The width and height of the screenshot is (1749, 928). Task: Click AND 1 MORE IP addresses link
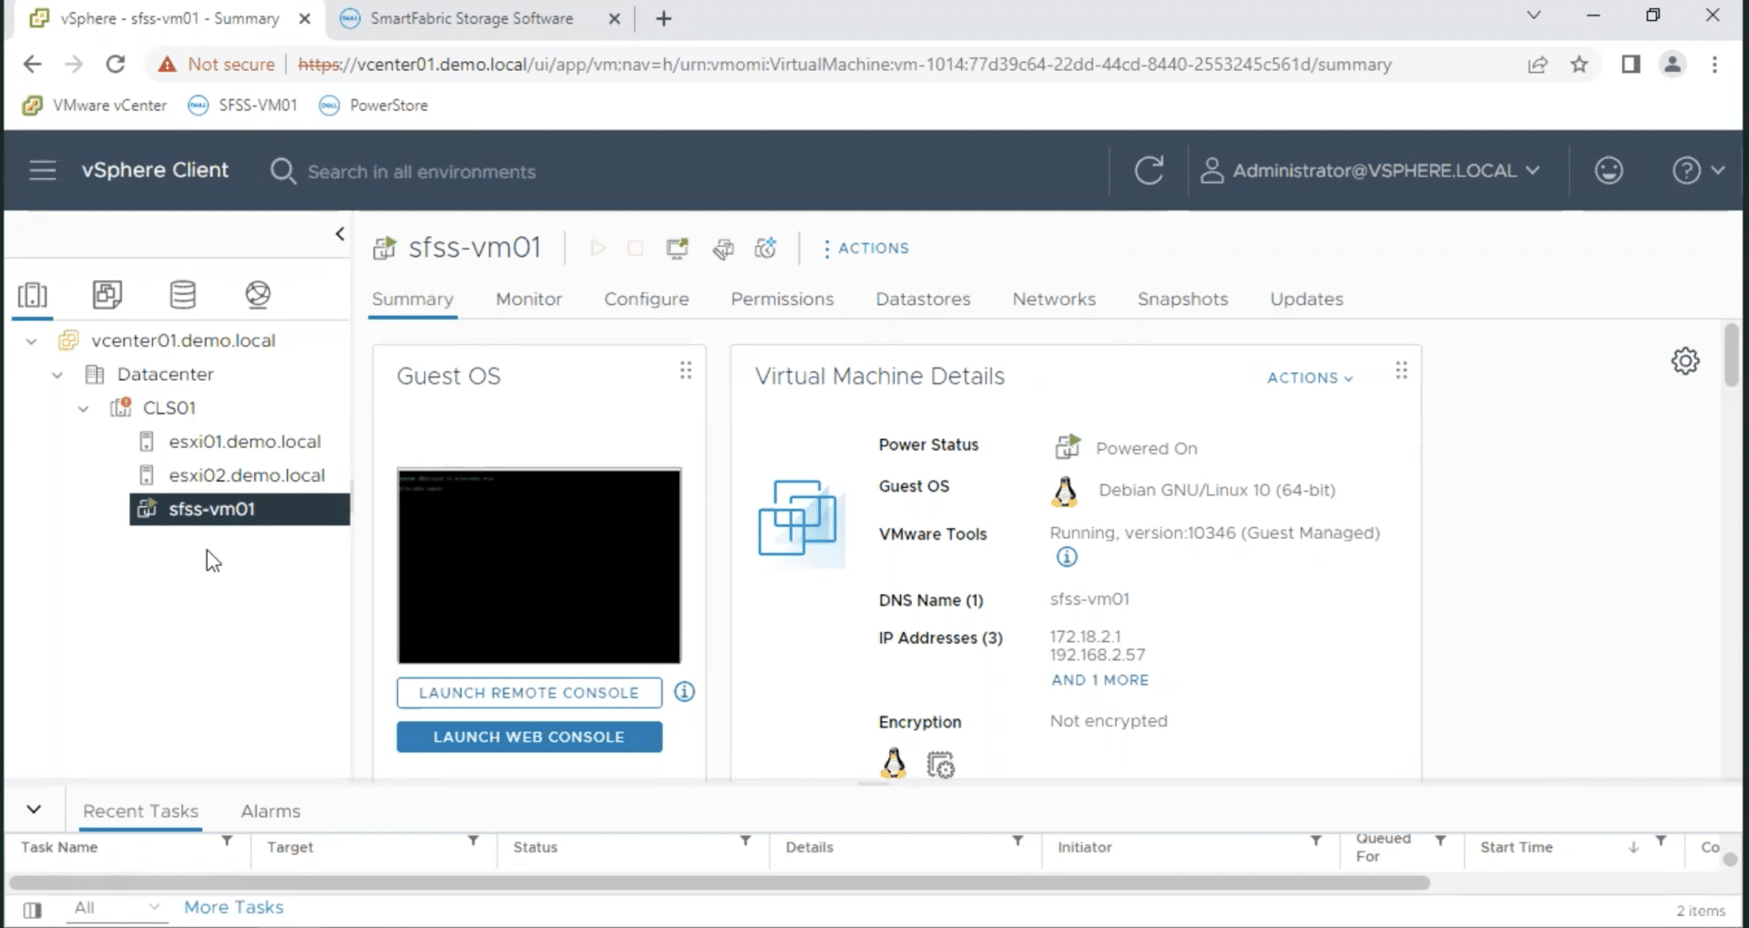pyautogui.click(x=1100, y=680)
